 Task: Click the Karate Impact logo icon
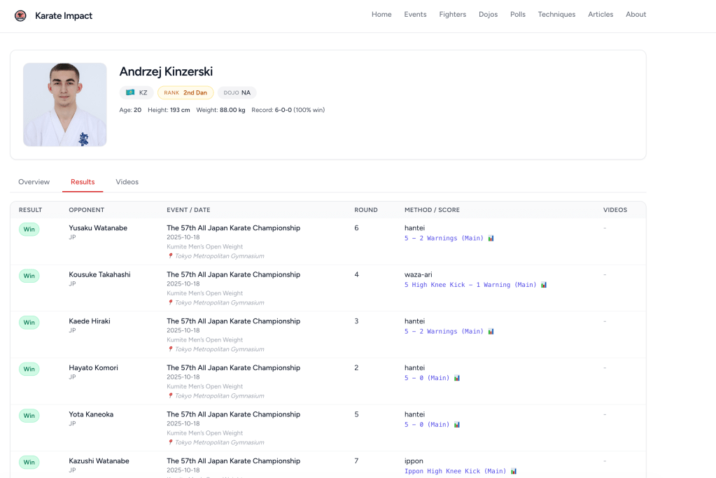click(x=20, y=15)
